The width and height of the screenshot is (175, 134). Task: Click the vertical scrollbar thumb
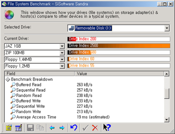tap(166, 94)
